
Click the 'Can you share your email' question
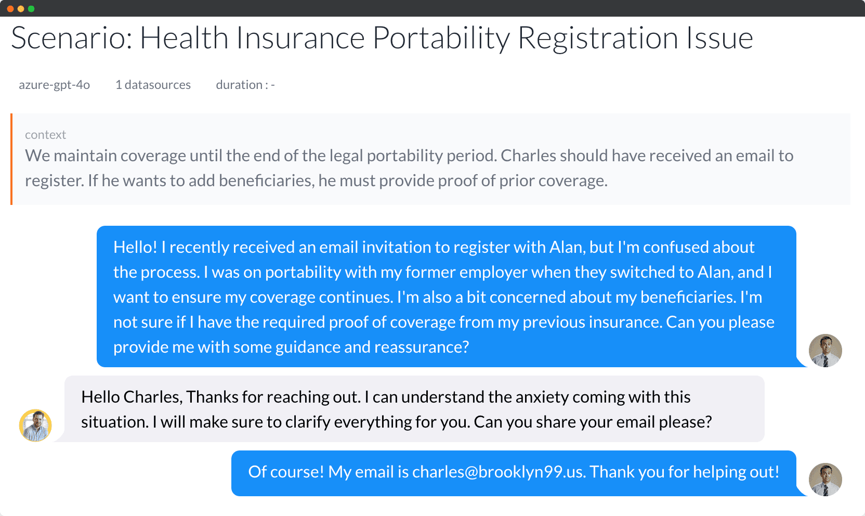tap(593, 422)
